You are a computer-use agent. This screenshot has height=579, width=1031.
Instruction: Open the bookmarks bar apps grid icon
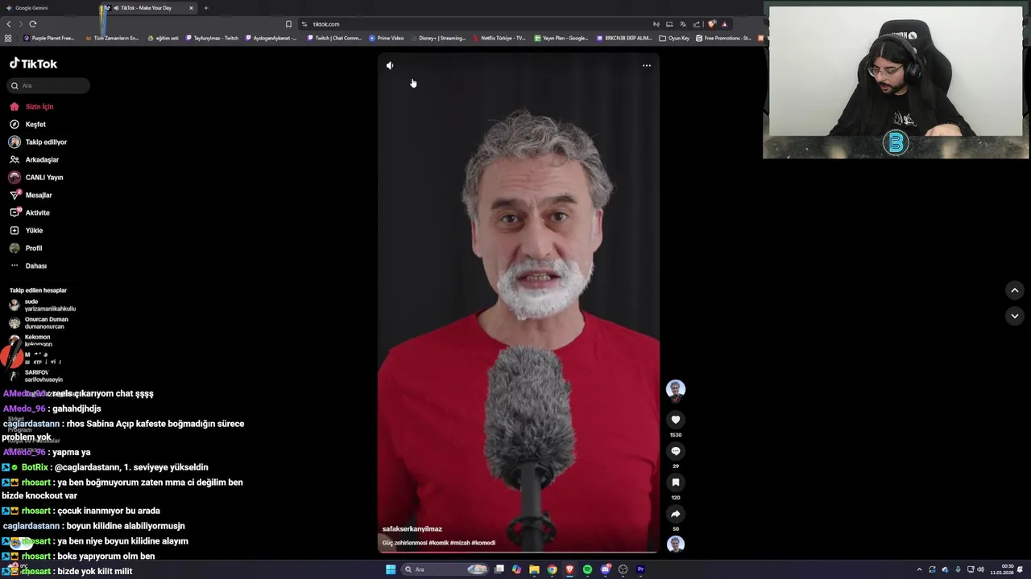click(x=8, y=38)
